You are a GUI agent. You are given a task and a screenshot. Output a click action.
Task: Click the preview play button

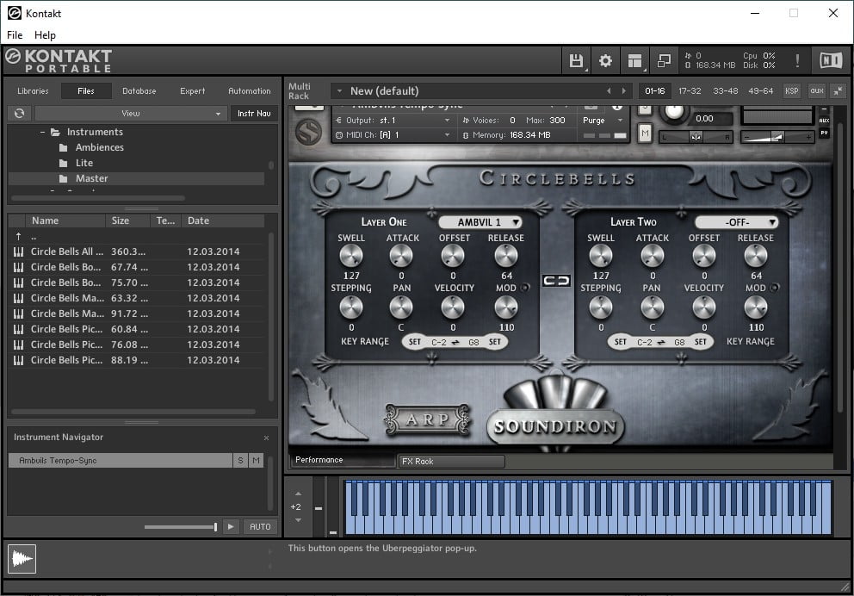pos(231,527)
